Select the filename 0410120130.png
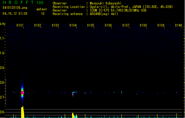The height and width of the screenshot is (118, 185). (15, 8)
